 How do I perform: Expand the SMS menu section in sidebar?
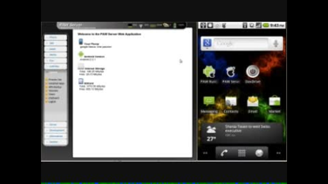pos(56,43)
